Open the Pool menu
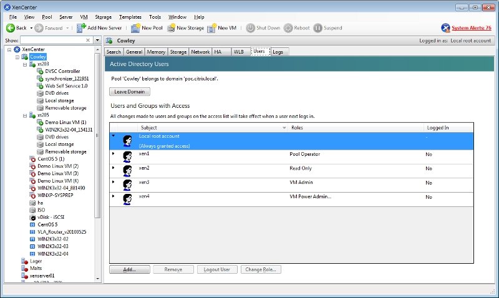The image size is (499, 298). tap(47, 17)
